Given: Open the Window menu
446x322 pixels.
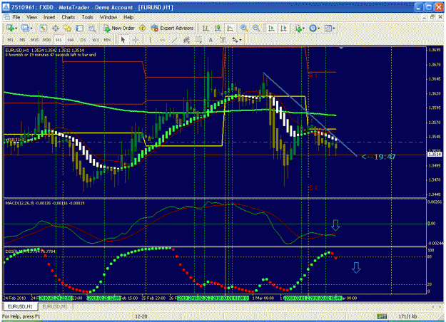Looking at the screenshot, I should [x=108, y=17].
